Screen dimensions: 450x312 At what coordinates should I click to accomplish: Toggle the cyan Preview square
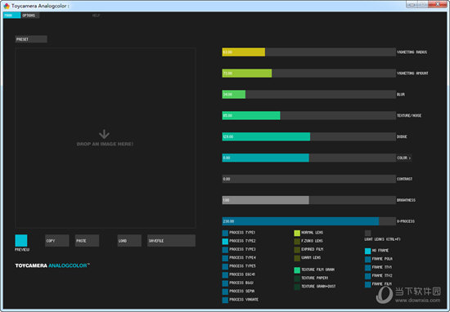click(x=21, y=241)
